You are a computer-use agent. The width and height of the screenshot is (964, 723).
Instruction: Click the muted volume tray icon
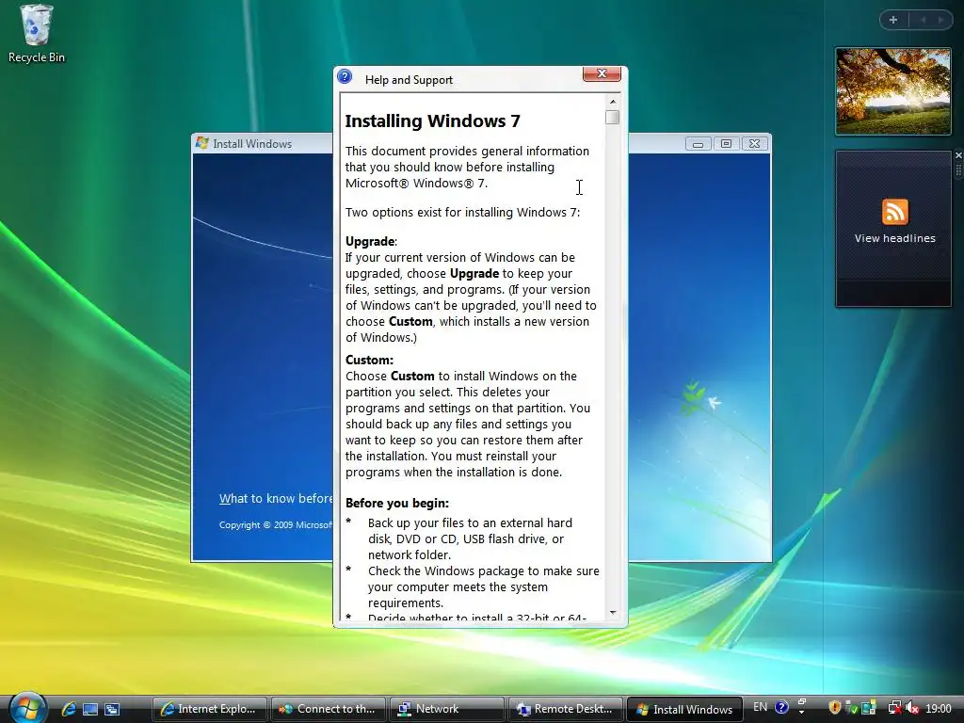click(x=912, y=708)
